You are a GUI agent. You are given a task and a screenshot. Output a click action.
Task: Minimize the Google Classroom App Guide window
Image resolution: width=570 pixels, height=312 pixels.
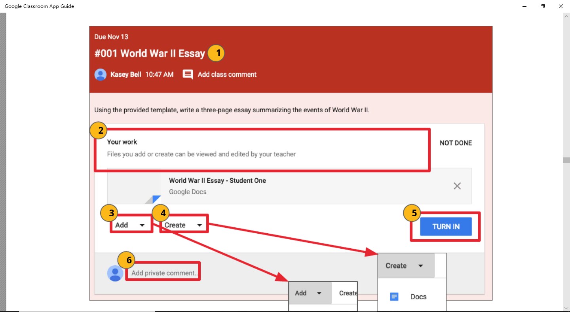[x=524, y=6]
